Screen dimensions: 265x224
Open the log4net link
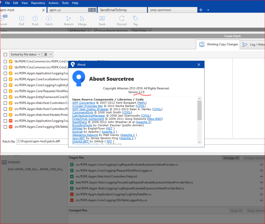pyautogui.click(x=77, y=131)
